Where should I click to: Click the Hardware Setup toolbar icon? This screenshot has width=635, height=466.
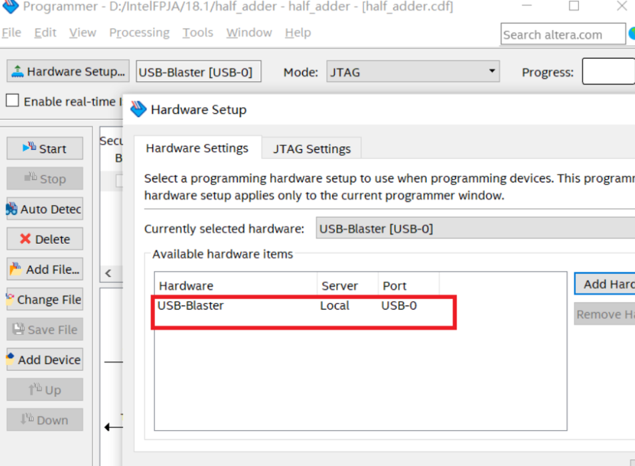17,71
